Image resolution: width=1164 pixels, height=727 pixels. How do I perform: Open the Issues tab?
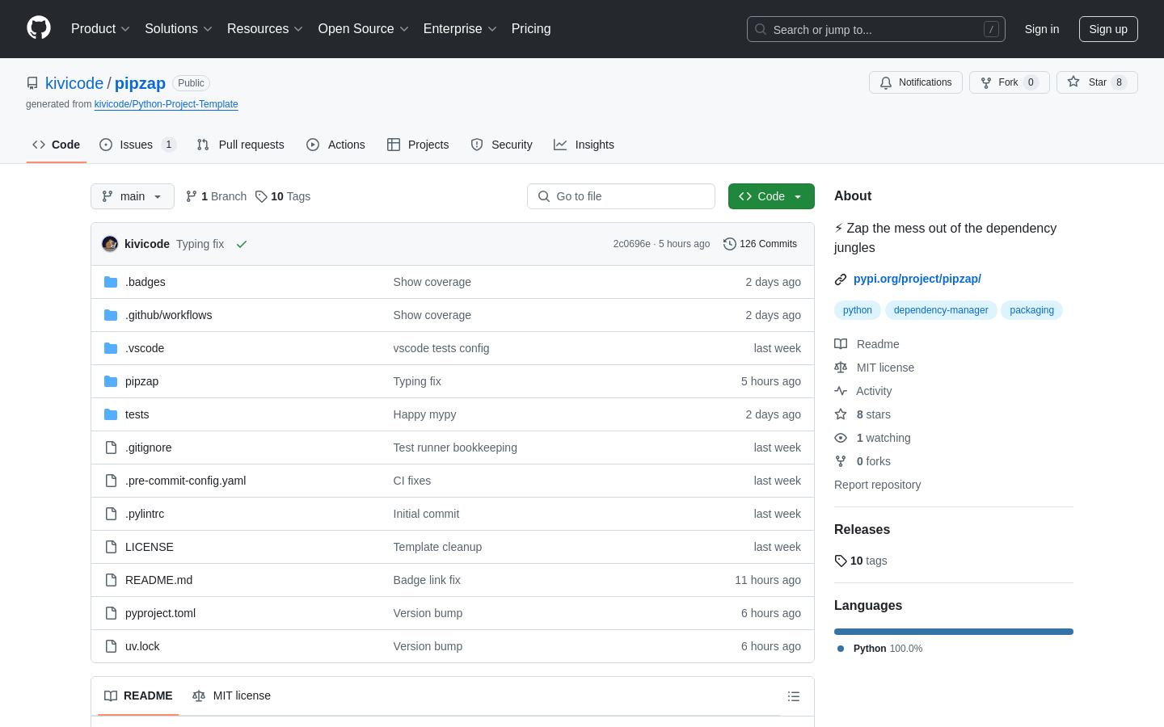(x=137, y=145)
